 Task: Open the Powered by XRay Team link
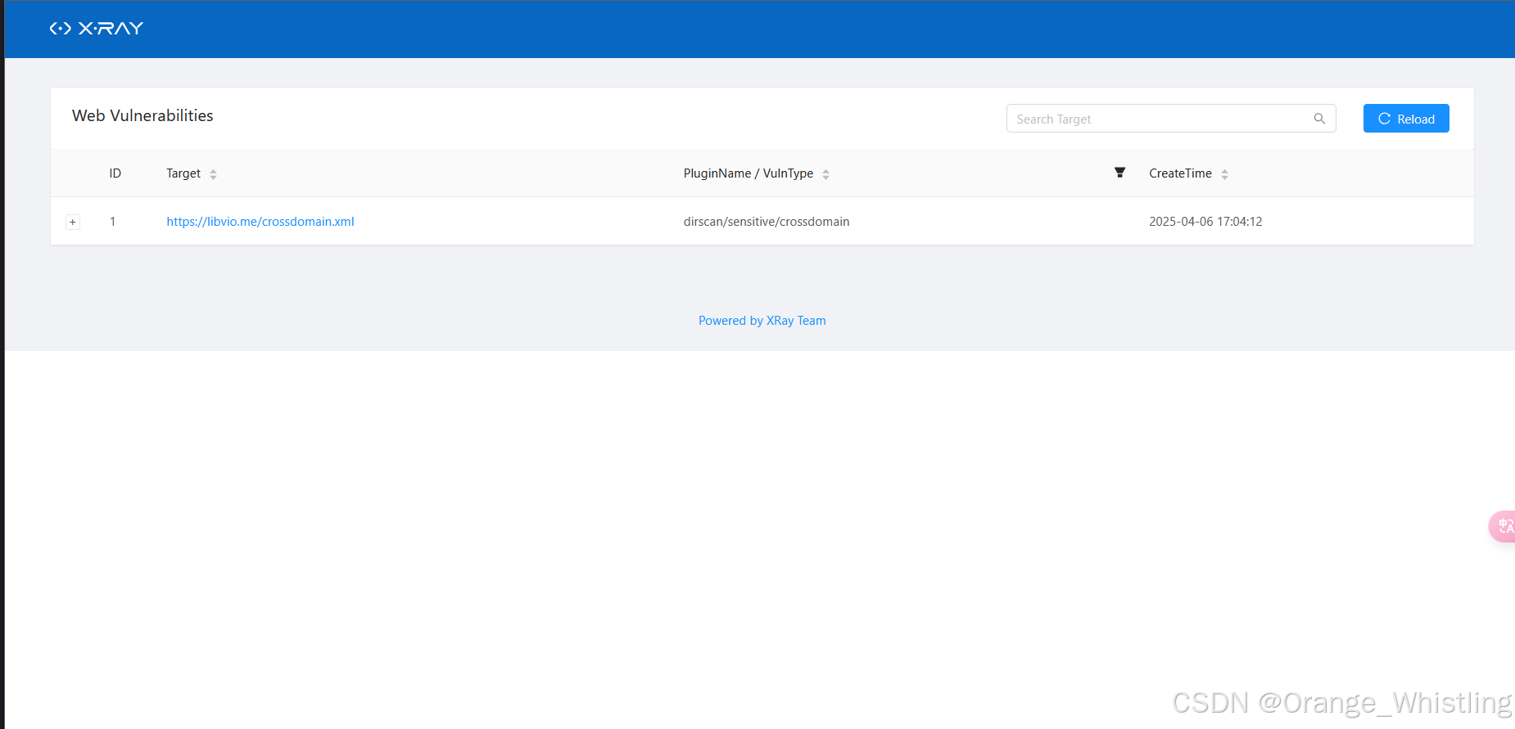pos(762,321)
